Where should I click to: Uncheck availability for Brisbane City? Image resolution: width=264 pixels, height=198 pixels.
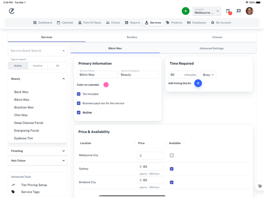tap(172, 182)
